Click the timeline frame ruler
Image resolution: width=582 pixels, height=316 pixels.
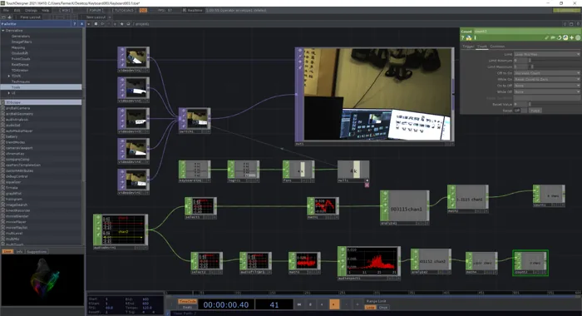click(373, 293)
